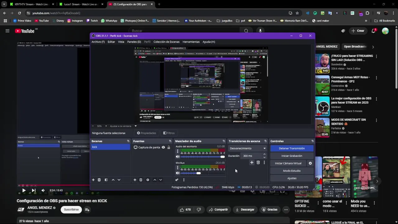Pop out the Controles dock panel
398x224 pixels.
point(312,141)
